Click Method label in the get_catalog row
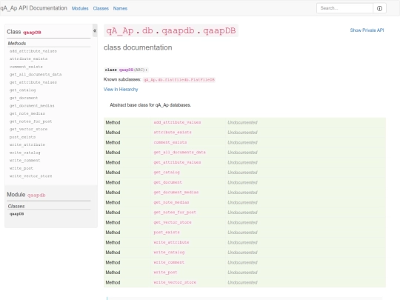This screenshot has width=400, height=300. (113, 173)
